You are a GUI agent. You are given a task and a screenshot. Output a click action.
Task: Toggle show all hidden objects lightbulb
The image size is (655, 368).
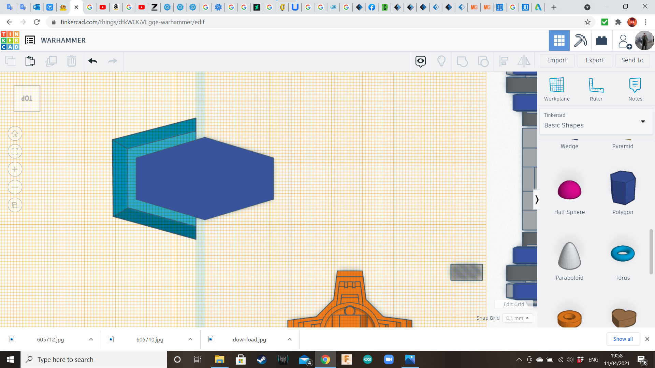coord(441,61)
